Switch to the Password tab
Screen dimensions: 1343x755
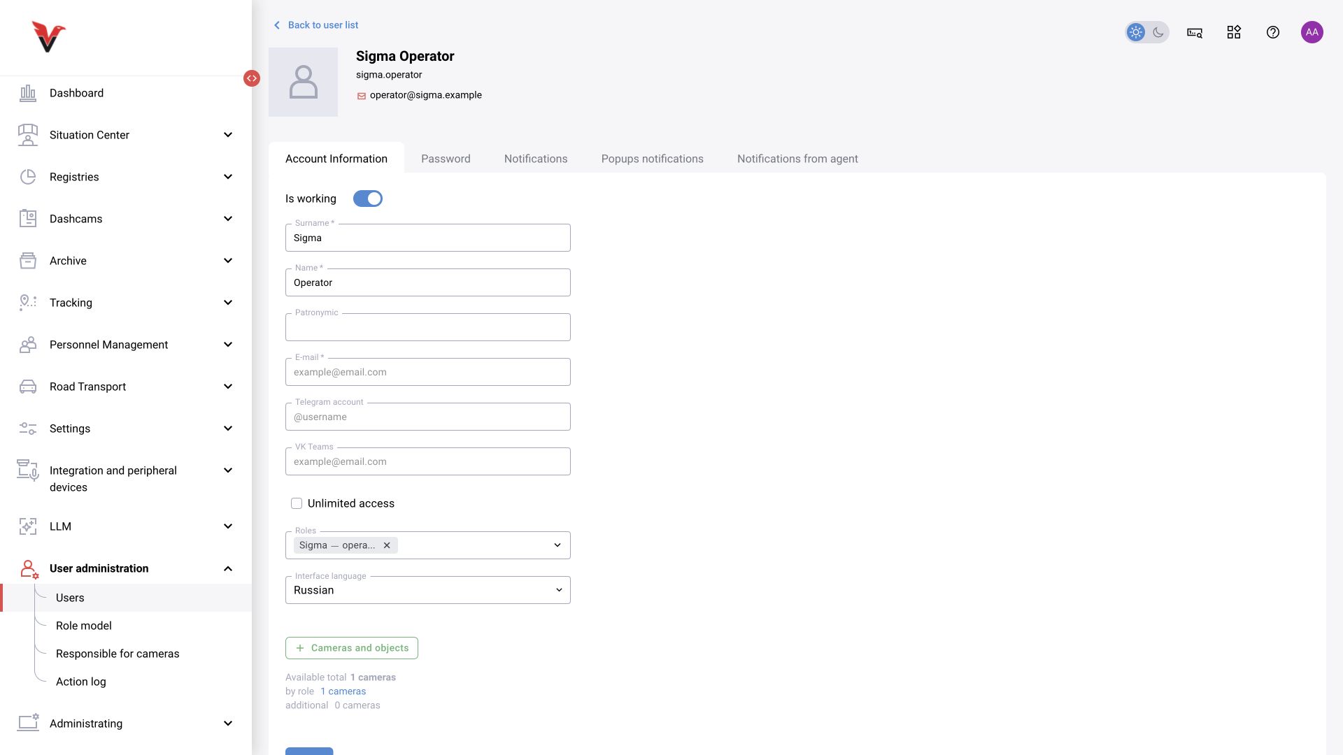(x=446, y=159)
